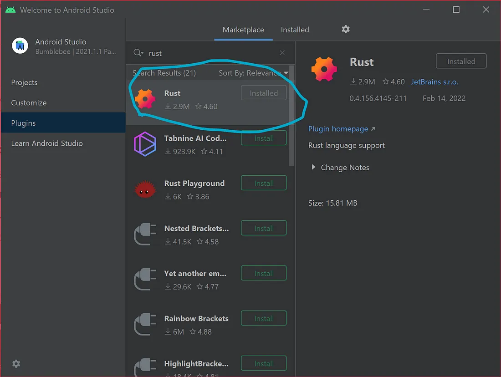
Task: Click the Tabnine AI Cod... title
Action: point(195,138)
